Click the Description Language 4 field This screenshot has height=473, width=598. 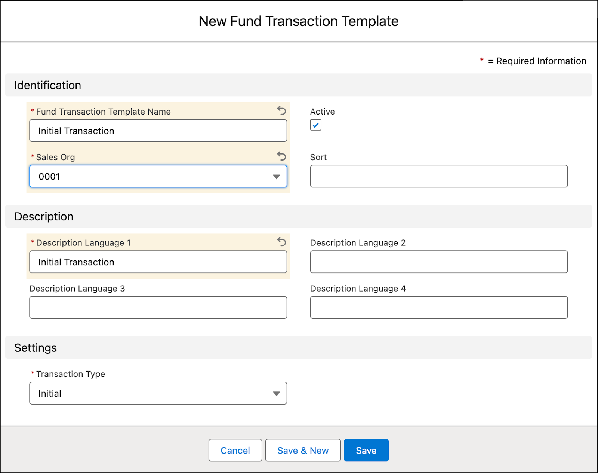[x=439, y=308]
